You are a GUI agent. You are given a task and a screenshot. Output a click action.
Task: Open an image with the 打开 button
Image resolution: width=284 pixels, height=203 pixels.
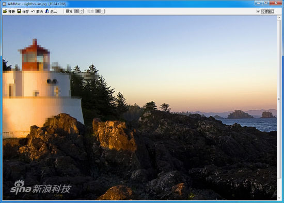pyautogui.click(x=9, y=11)
